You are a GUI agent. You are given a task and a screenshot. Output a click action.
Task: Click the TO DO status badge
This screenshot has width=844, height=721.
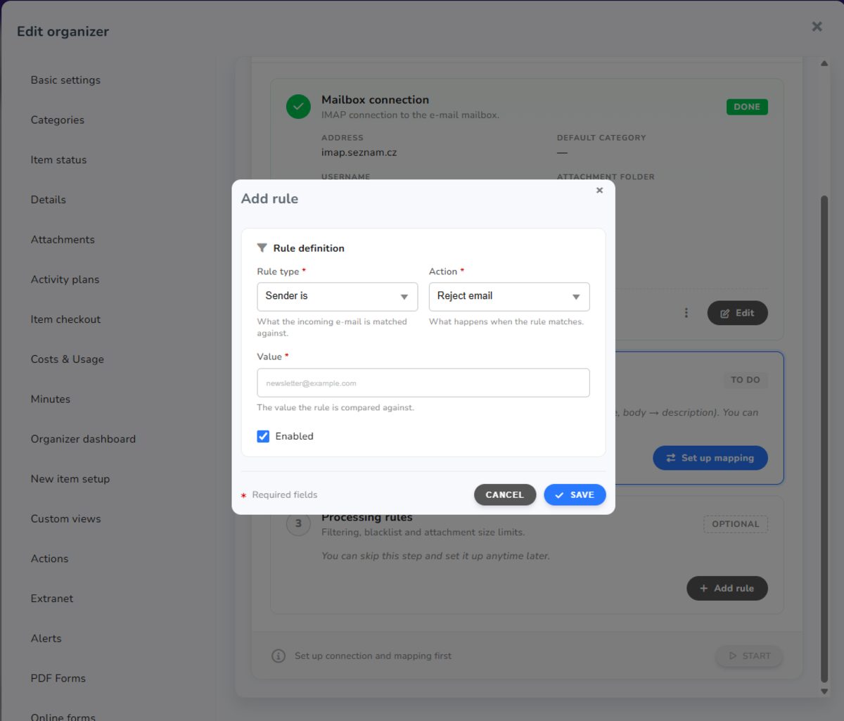pos(746,380)
